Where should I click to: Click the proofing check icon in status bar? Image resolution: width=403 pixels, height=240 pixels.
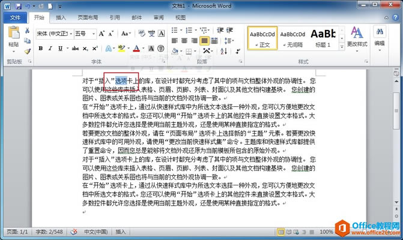74,232
